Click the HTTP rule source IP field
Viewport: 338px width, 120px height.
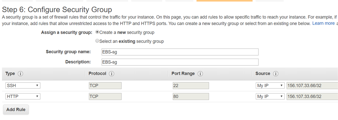(x=312, y=96)
